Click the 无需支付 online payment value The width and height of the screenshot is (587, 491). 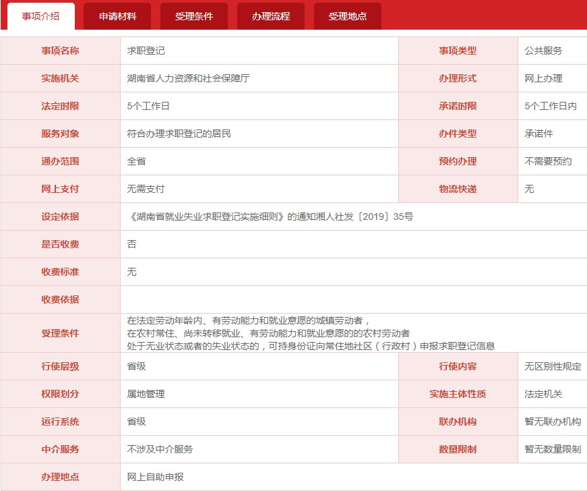coord(146,189)
